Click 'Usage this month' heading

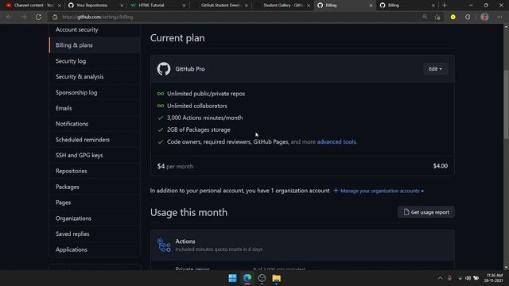click(x=188, y=212)
